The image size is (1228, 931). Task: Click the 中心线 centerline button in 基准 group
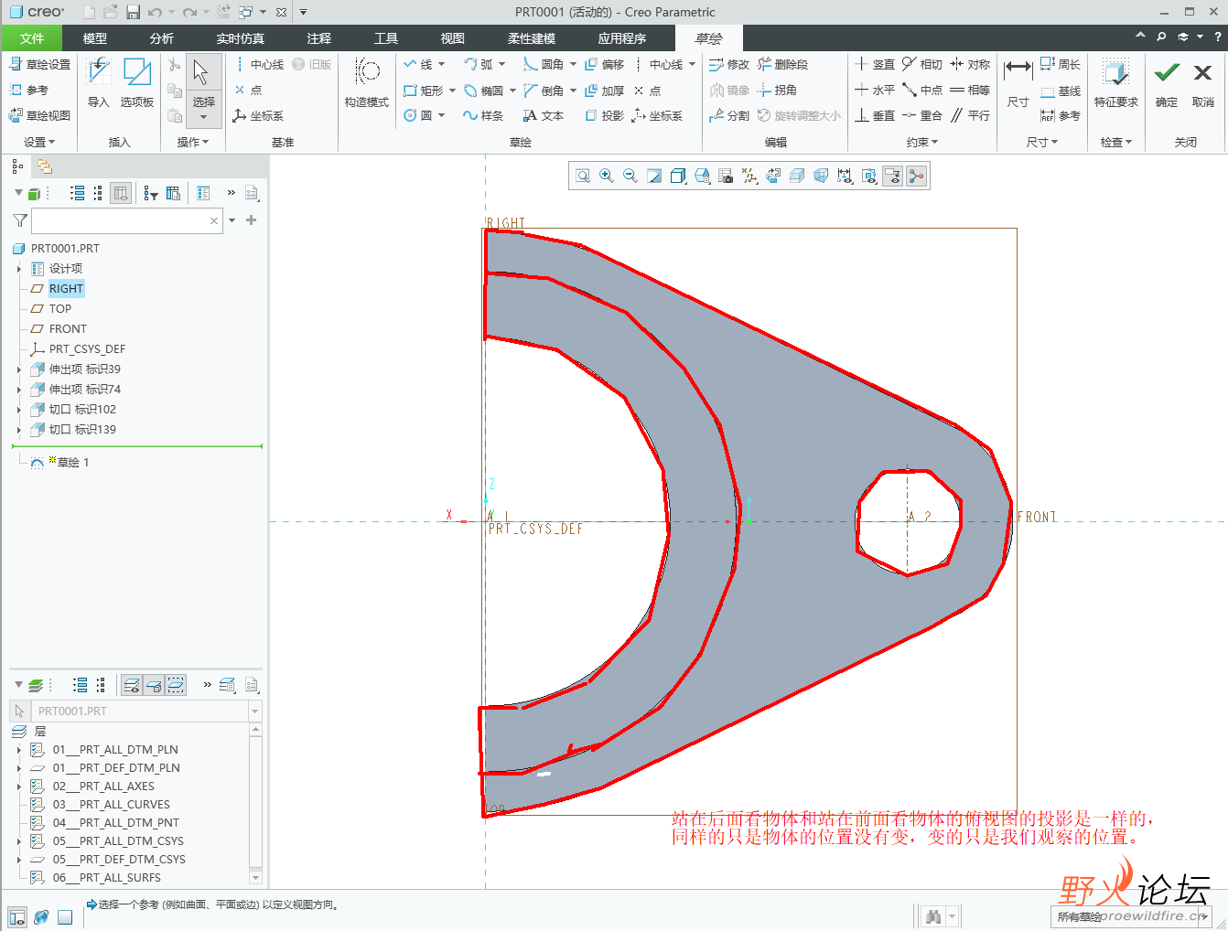pyautogui.click(x=259, y=64)
